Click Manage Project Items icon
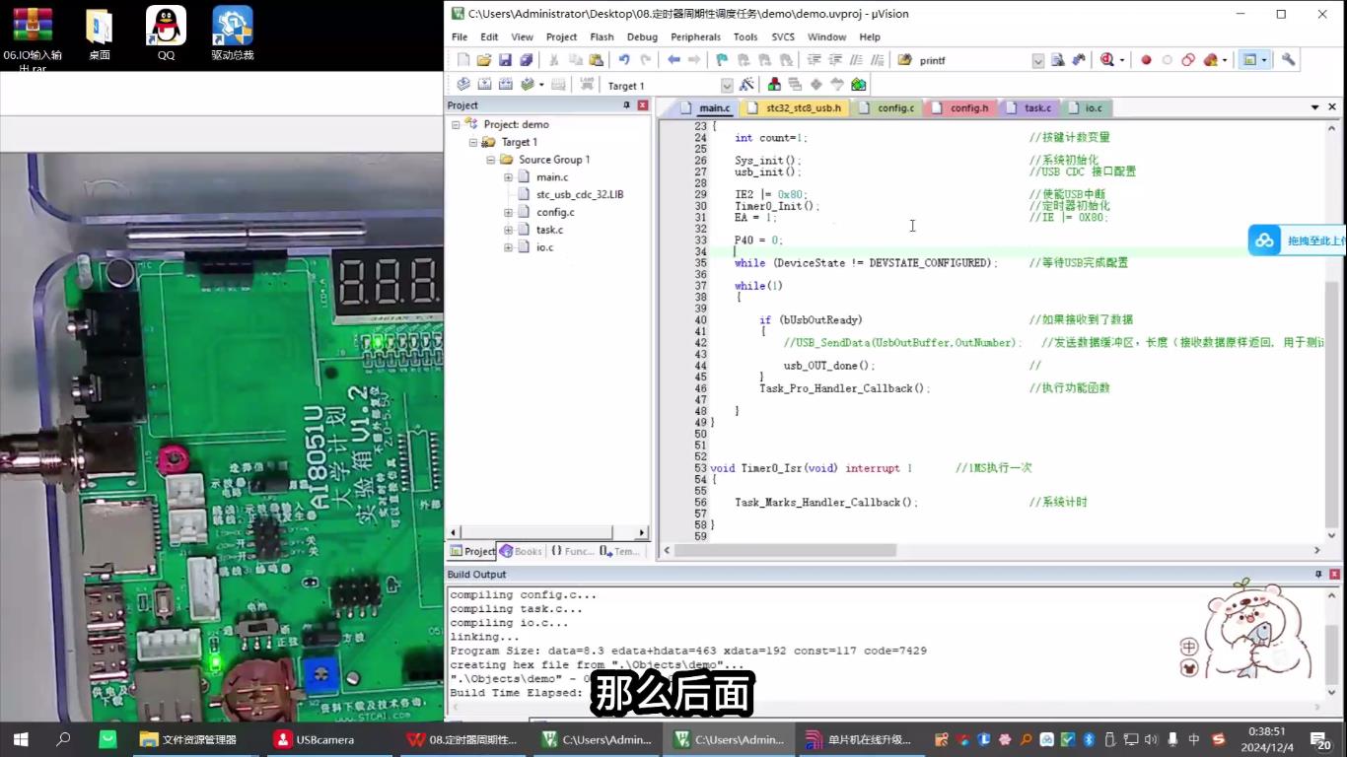Screen dimensions: 1347x757 tap(774, 86)
